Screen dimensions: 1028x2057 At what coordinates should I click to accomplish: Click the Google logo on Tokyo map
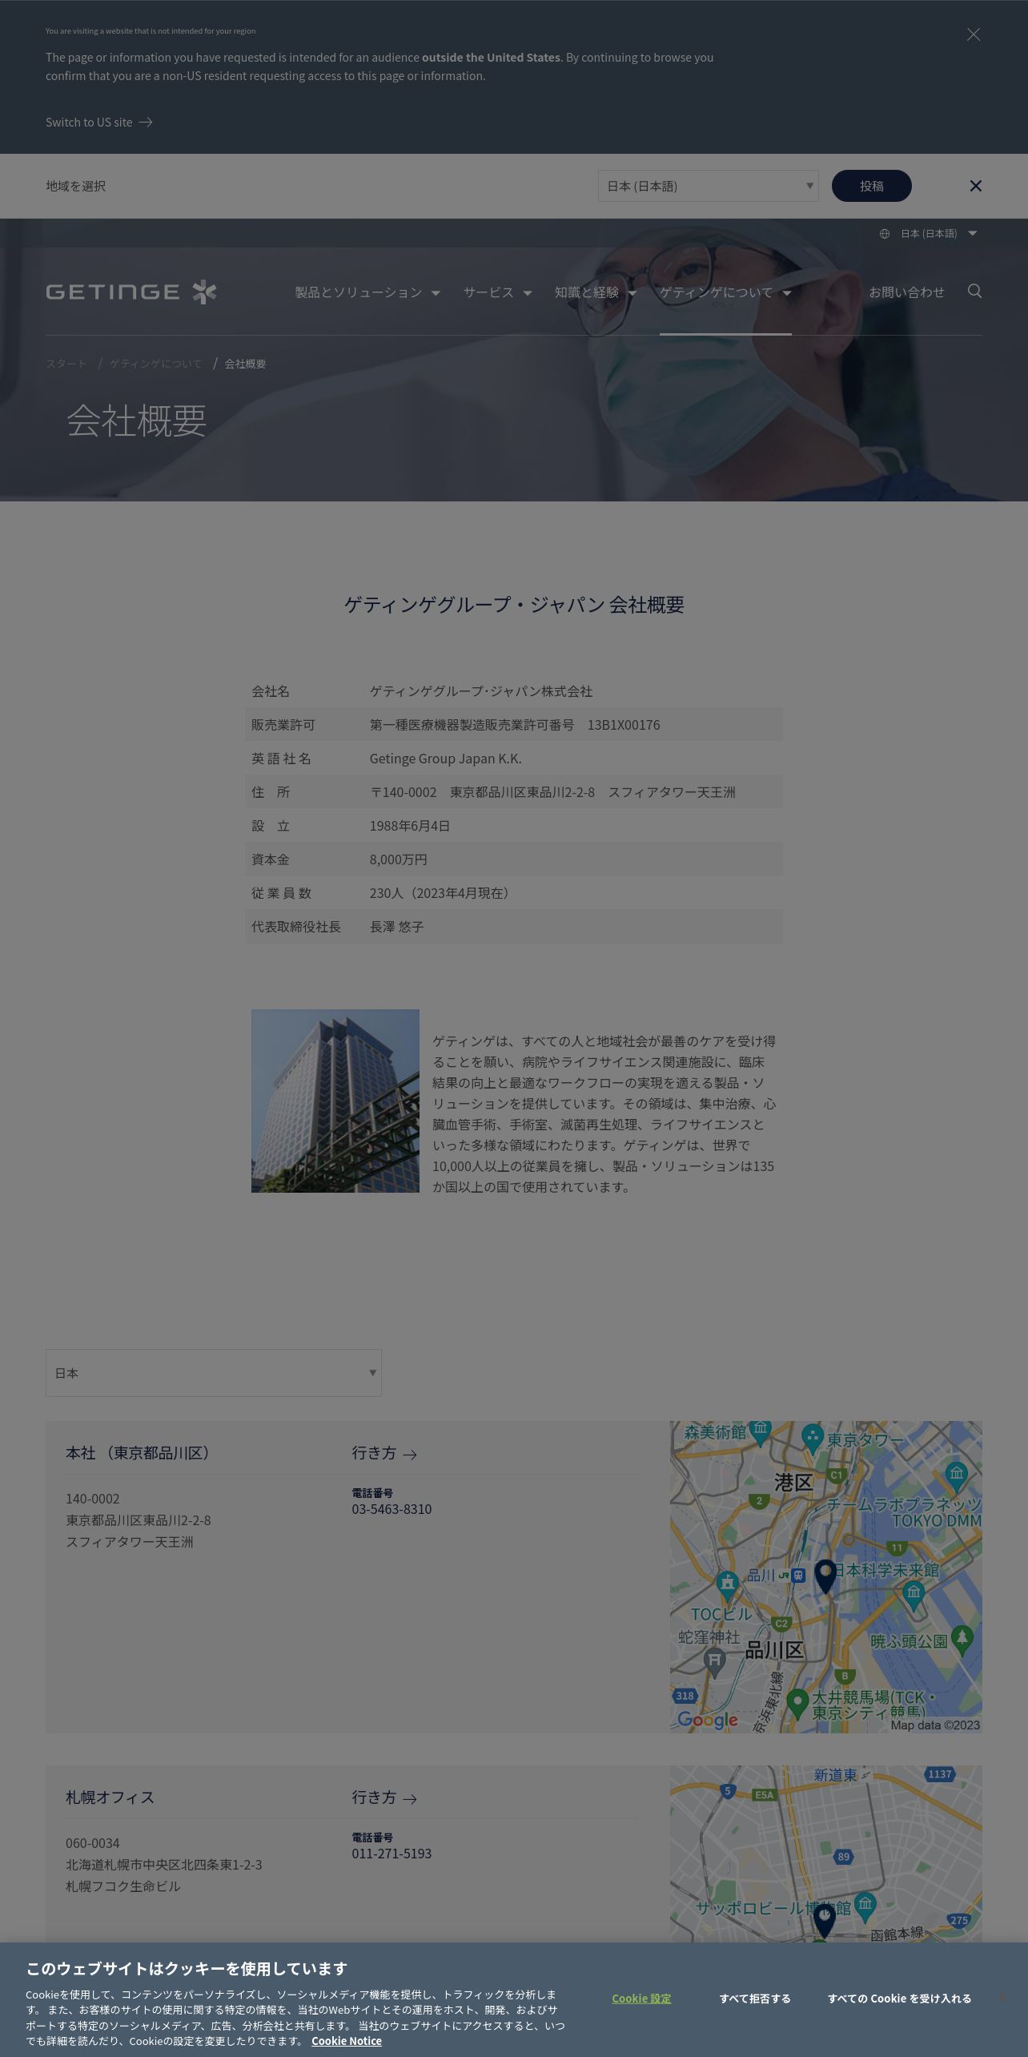click(708, 1720)
